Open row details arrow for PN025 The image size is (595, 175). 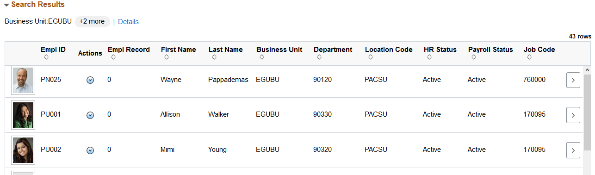(573, 80)
